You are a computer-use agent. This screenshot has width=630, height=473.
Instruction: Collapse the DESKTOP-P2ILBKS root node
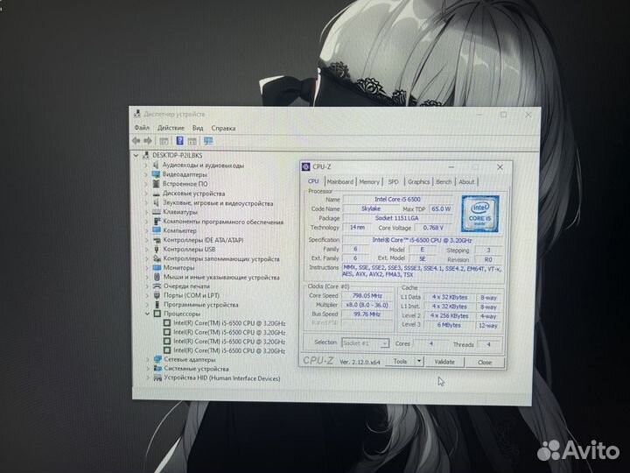click(x=136, y=155)
